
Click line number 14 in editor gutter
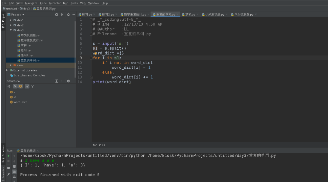point(80,82)
